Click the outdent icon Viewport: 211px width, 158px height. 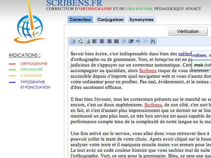(124, 41)
